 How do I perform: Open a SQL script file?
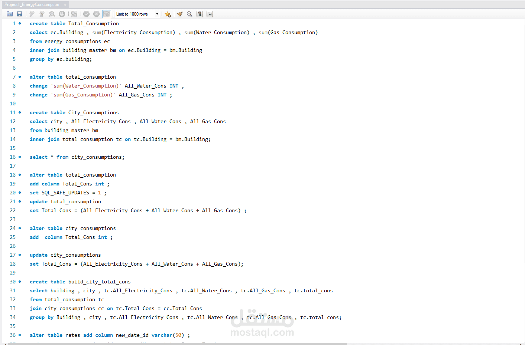10,14
